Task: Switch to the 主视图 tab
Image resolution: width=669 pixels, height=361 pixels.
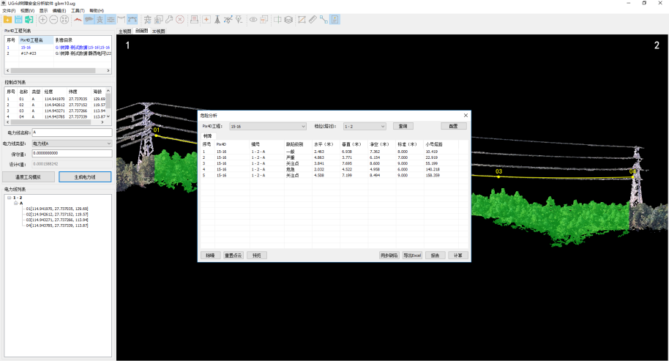Action: point(125,31)
